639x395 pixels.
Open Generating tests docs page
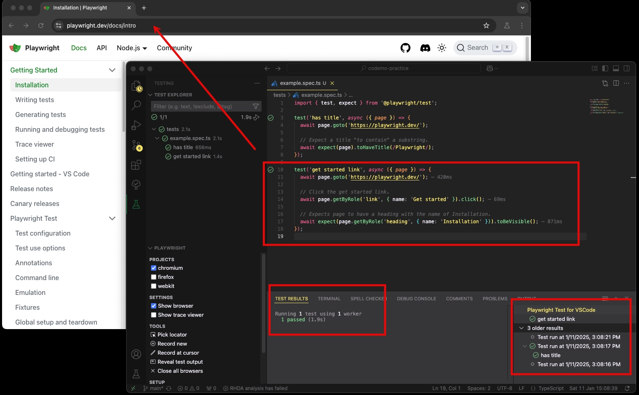tap(40, 115)
